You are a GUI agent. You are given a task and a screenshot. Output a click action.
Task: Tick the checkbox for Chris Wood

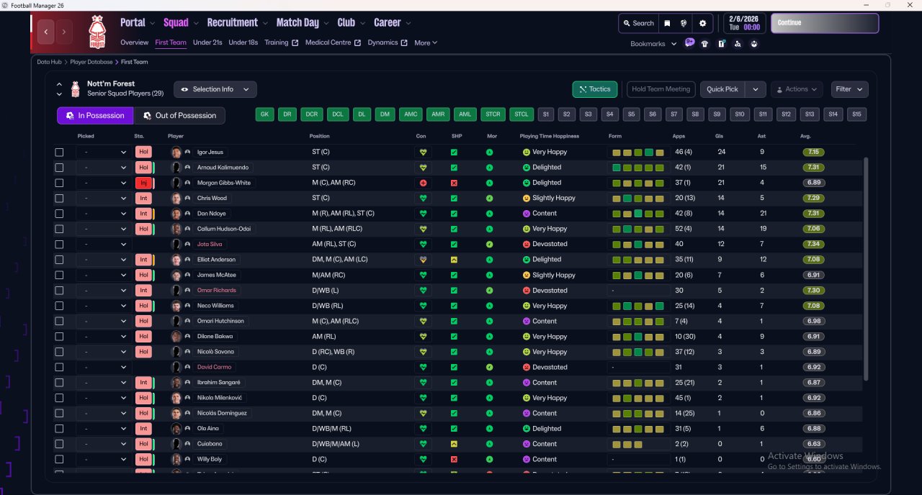point(59,199)
